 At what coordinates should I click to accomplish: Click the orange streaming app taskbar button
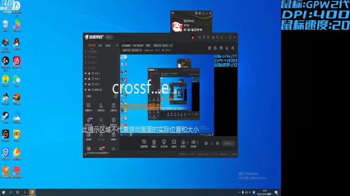point(32,193)
